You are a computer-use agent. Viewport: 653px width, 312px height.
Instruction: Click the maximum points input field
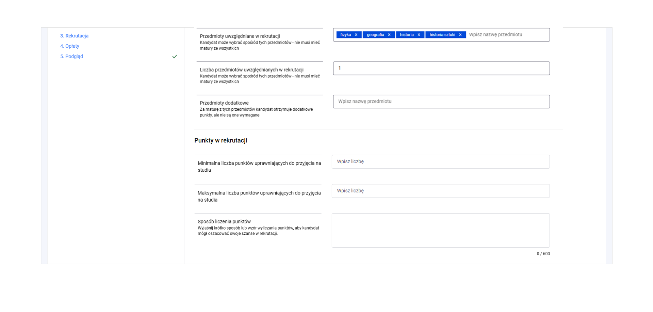(x=440, y=191)
